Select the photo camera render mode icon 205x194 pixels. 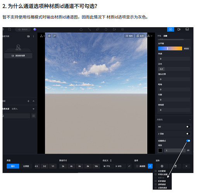[171, 29]
